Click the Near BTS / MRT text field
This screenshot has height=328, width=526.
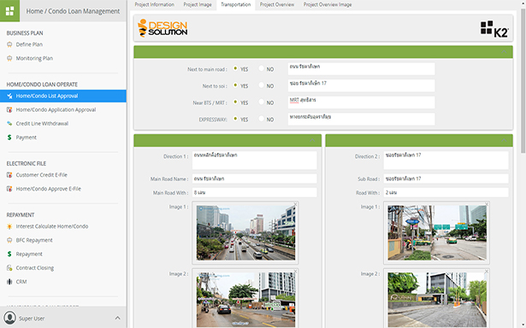[x=361, y=102]
